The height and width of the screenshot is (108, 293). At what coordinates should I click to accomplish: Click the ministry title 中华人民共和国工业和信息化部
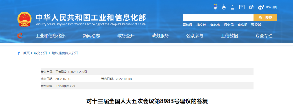tap(91, 18)
